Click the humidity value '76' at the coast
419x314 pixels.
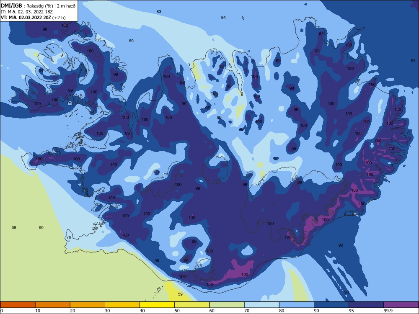tap(69, 237)
